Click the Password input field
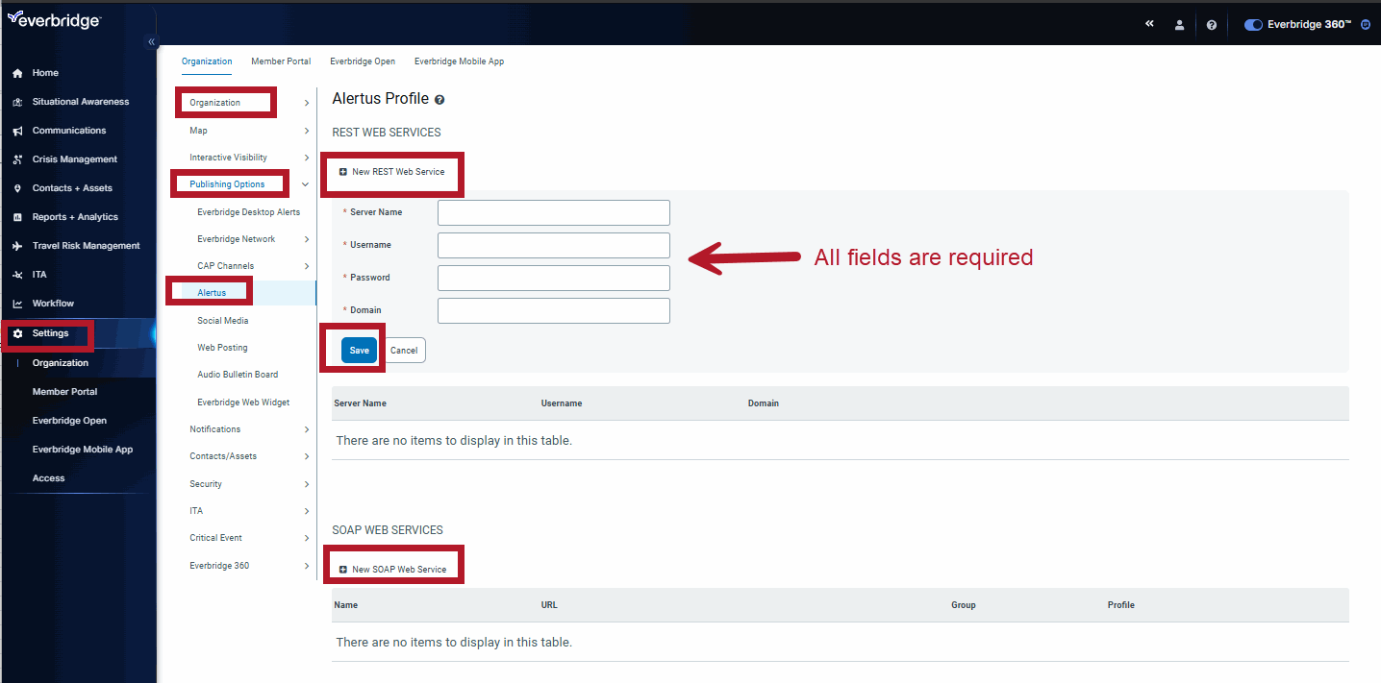 tap(554, 278)
